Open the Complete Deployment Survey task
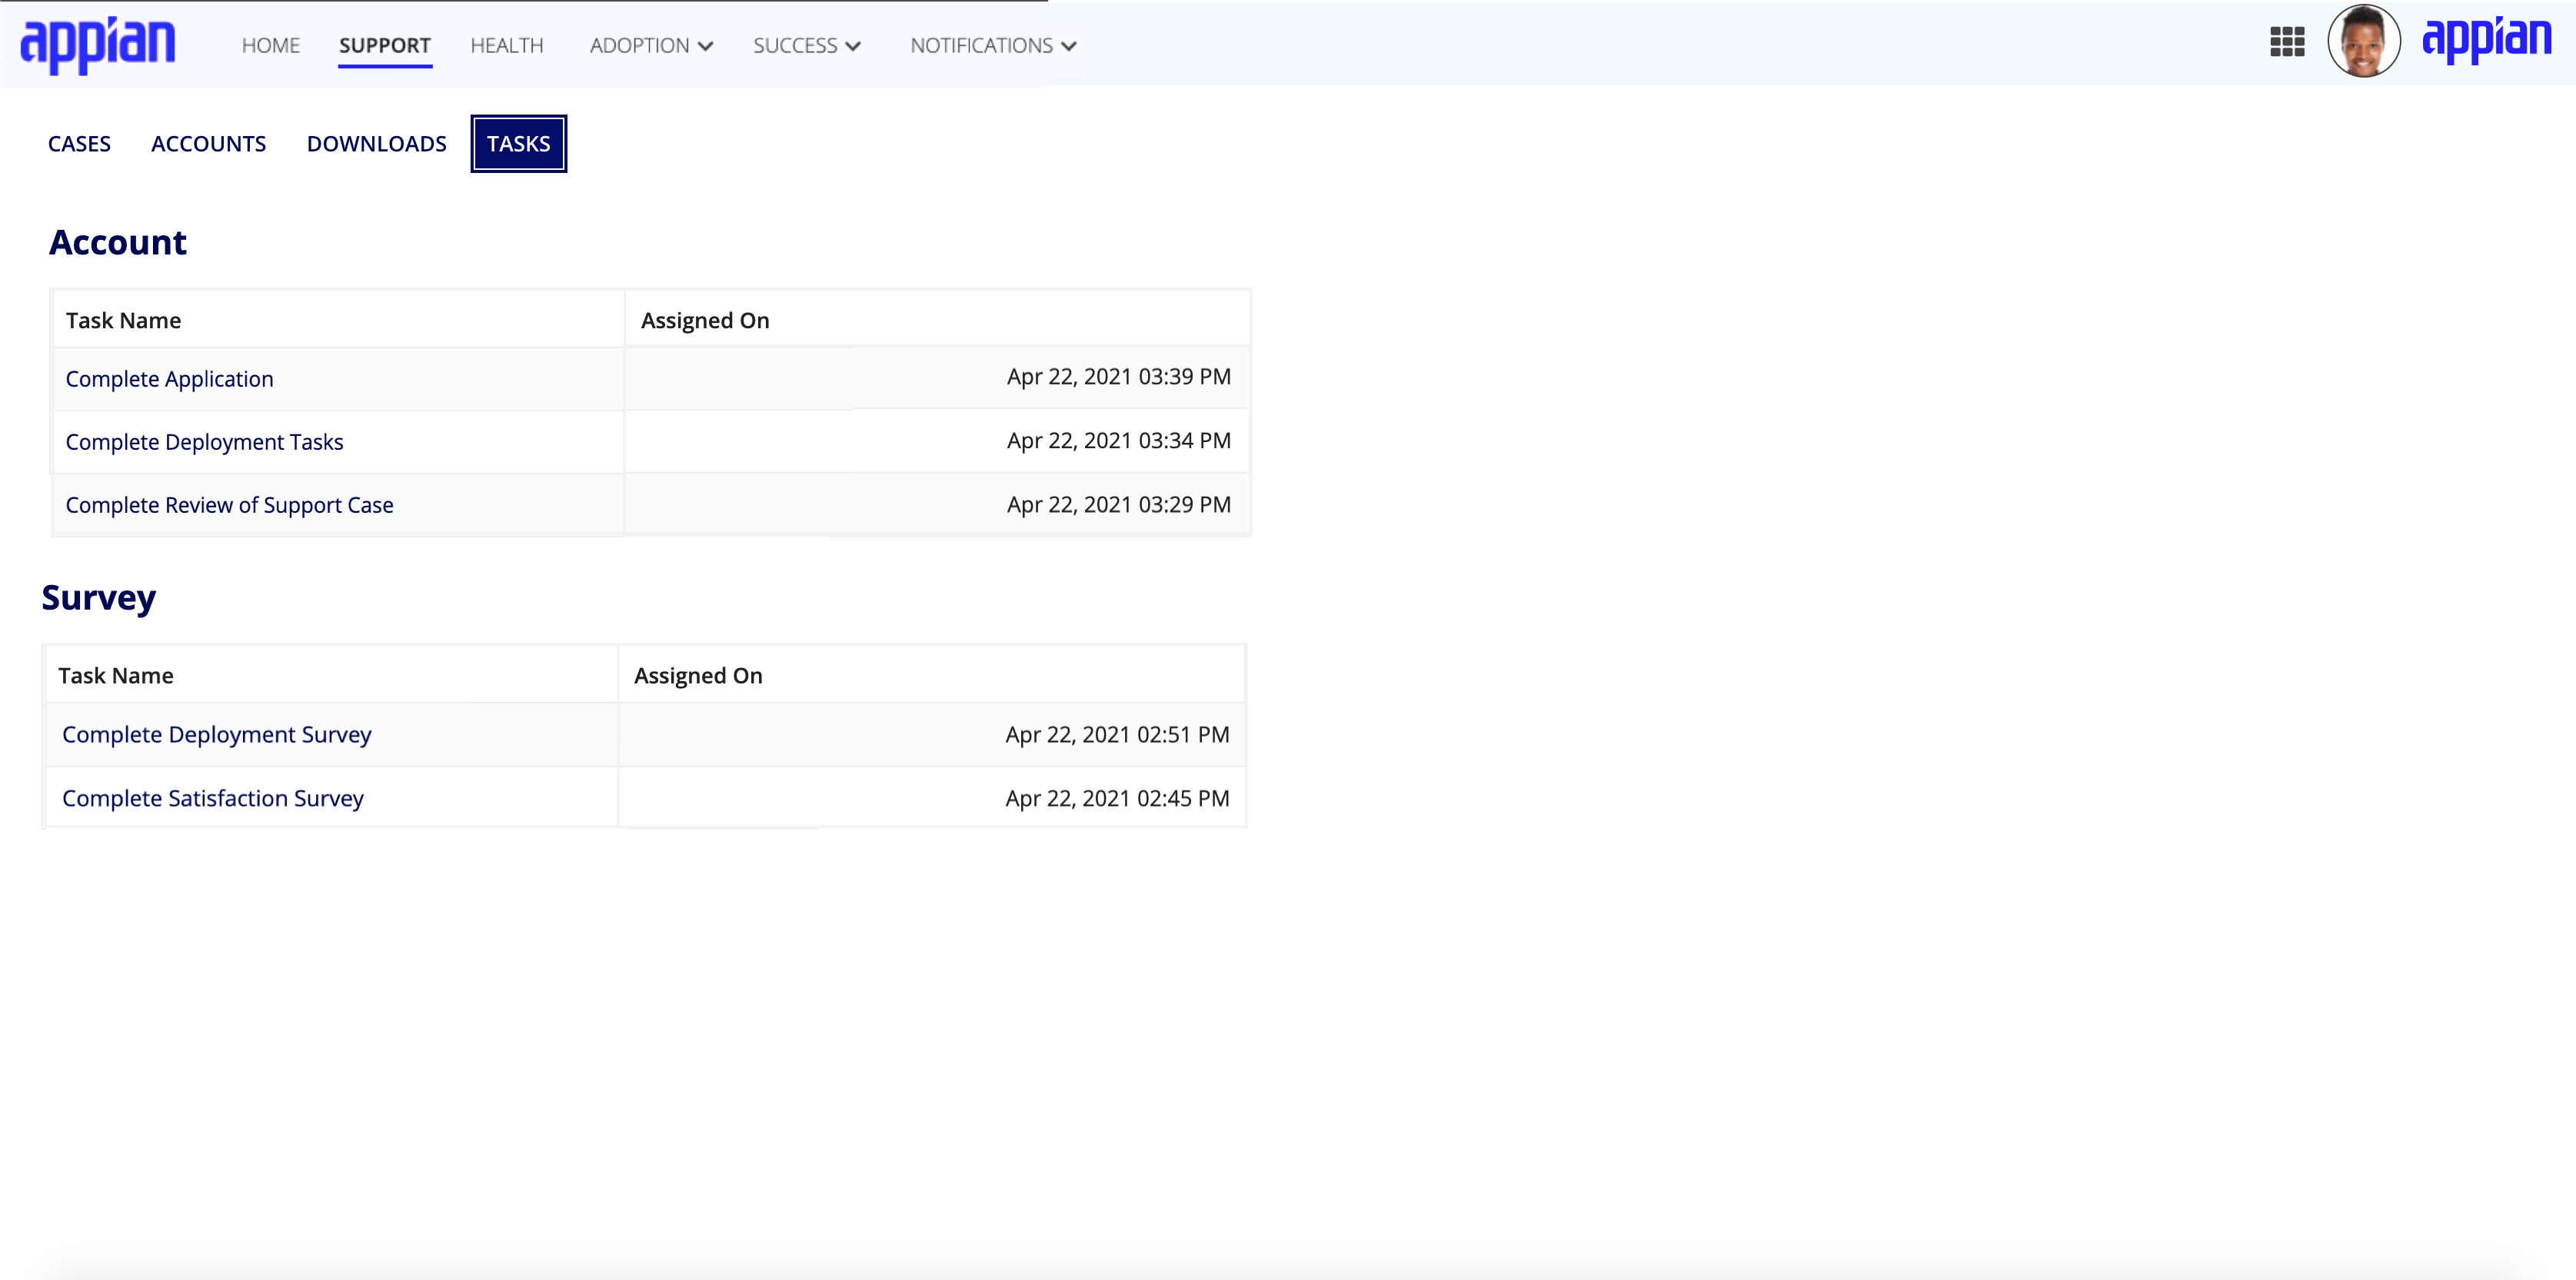This screenshot has height=1280, width=2576. (x=216, y=734)
